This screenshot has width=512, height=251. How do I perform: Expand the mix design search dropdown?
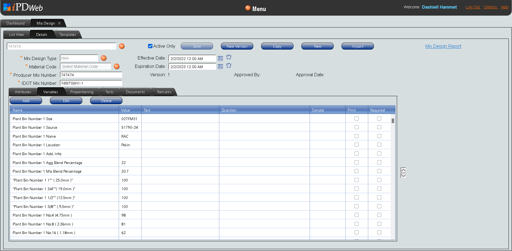[x=122, y=46]
